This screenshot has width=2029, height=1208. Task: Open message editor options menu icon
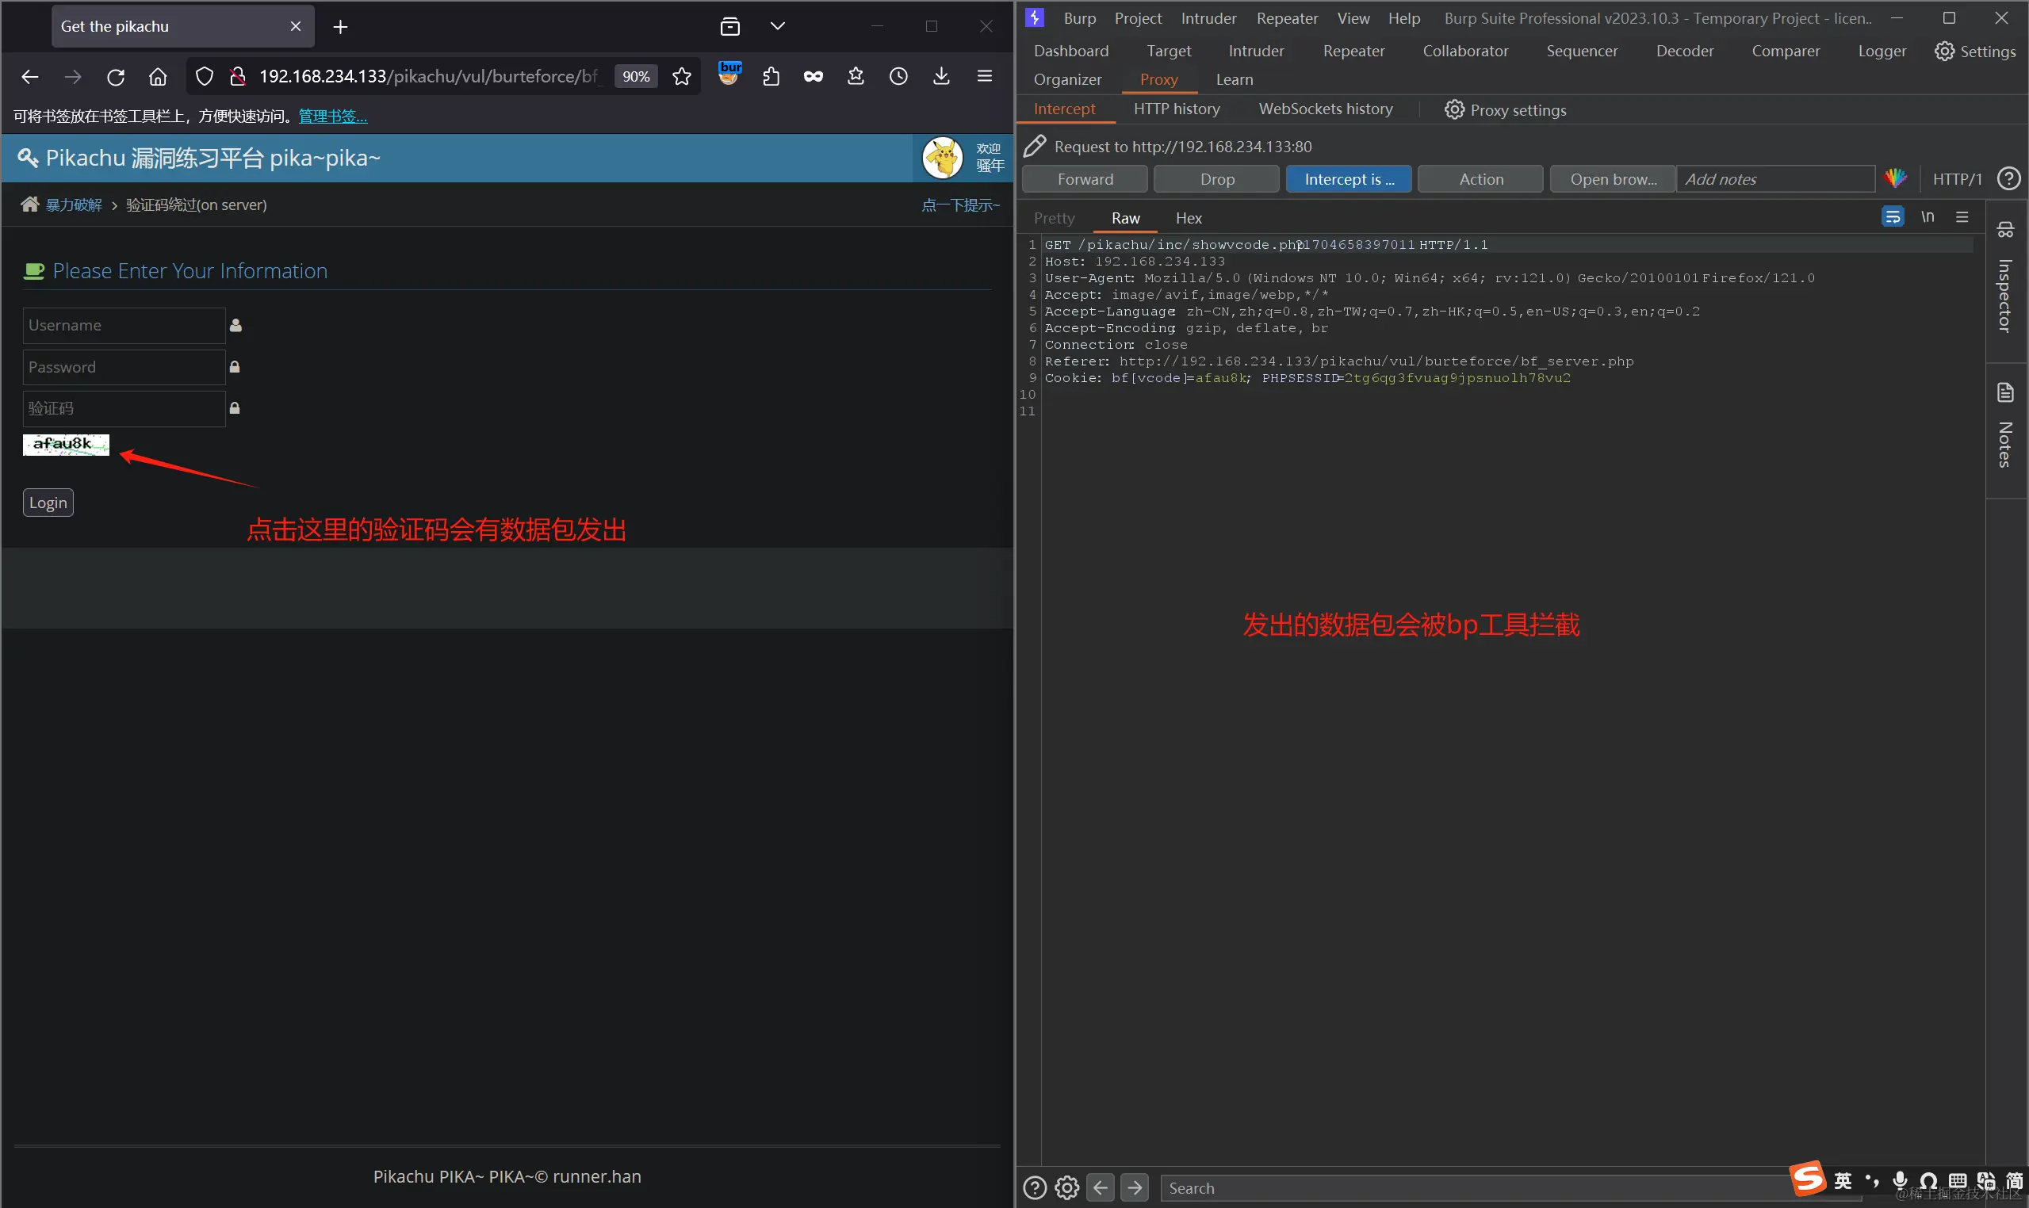(1962, 216)
